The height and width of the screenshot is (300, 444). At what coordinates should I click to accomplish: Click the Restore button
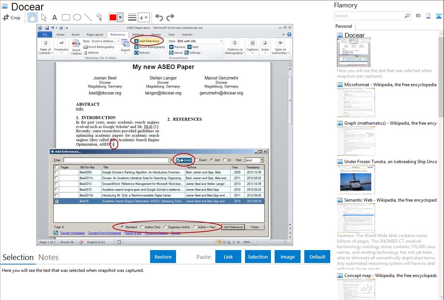[x=163, y=257]
